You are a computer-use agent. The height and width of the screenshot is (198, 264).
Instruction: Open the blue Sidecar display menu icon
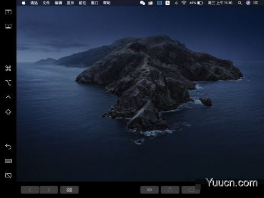pyautogui.click(x=159, y=3)
